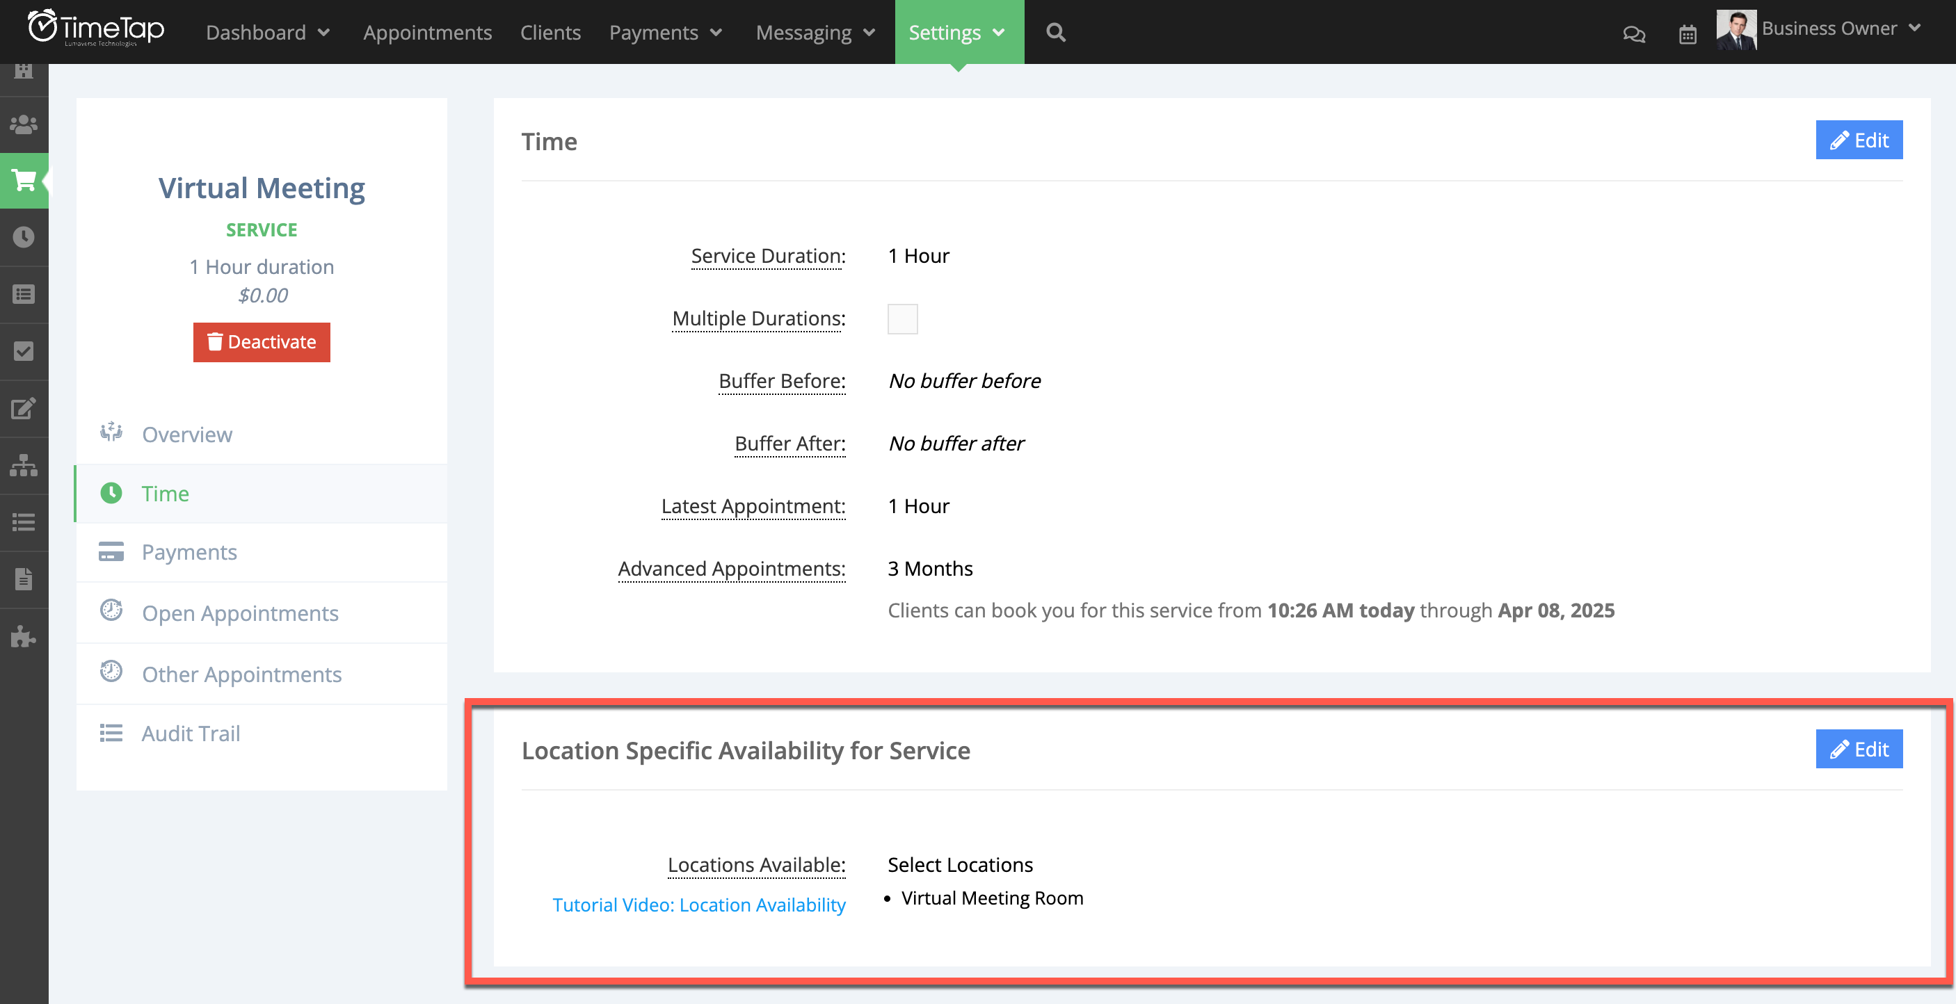Open the search magnifier in navigation bar
This screenshot has height=1004, width=1956.
pos(1055,32)
